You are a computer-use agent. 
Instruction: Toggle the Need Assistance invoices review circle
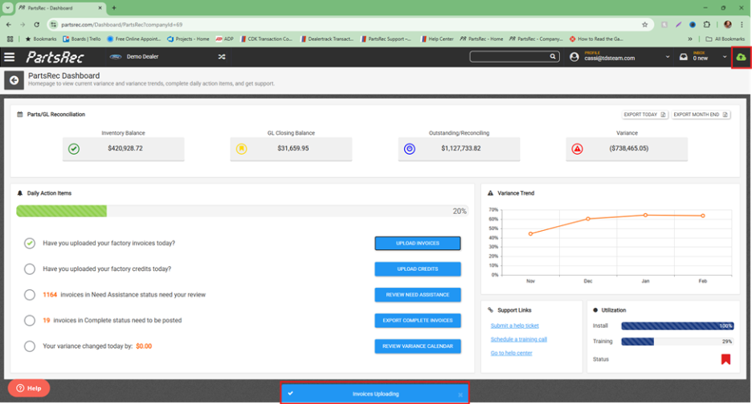tap(30, 295)
